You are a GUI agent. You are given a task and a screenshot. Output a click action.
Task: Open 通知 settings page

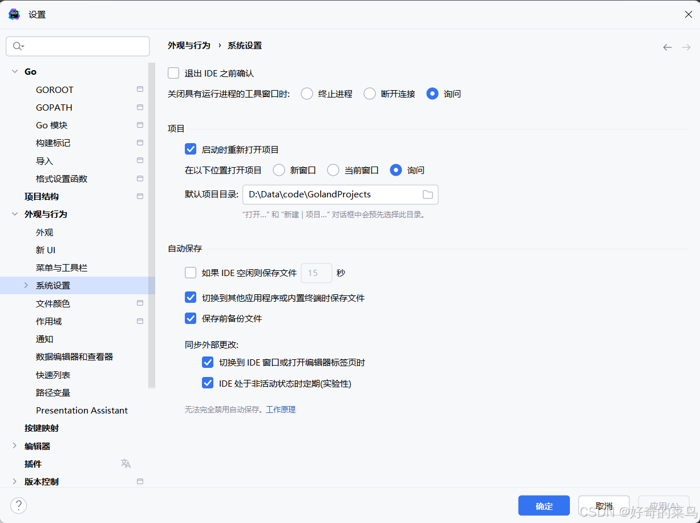click(x=44, y=339)
